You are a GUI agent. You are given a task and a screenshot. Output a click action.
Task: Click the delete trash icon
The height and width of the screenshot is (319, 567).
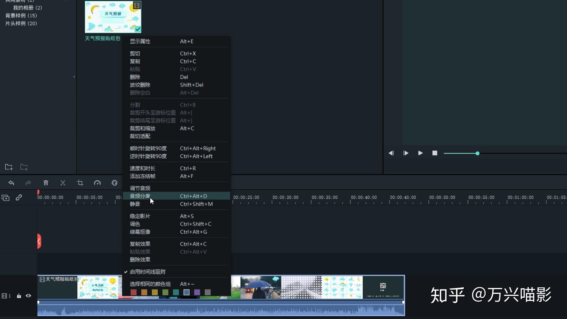point(46,183)
